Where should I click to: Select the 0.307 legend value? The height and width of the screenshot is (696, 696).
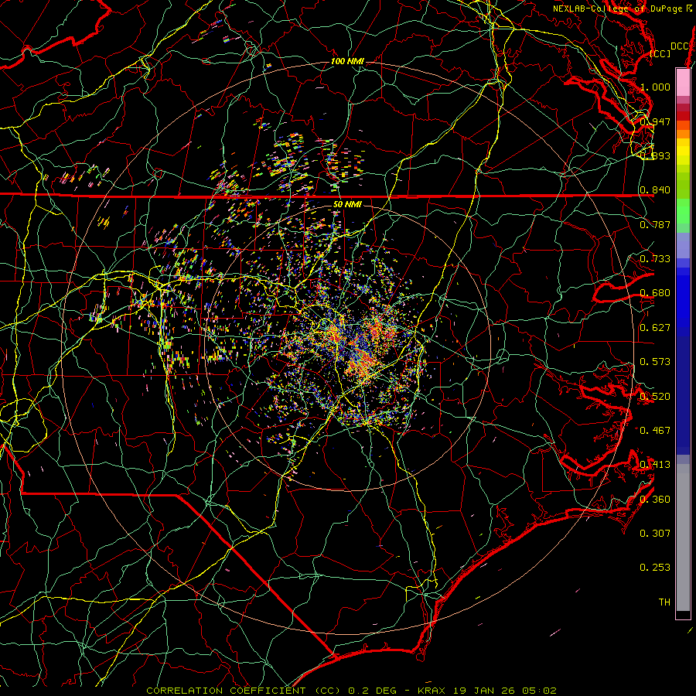click(655, 534)
